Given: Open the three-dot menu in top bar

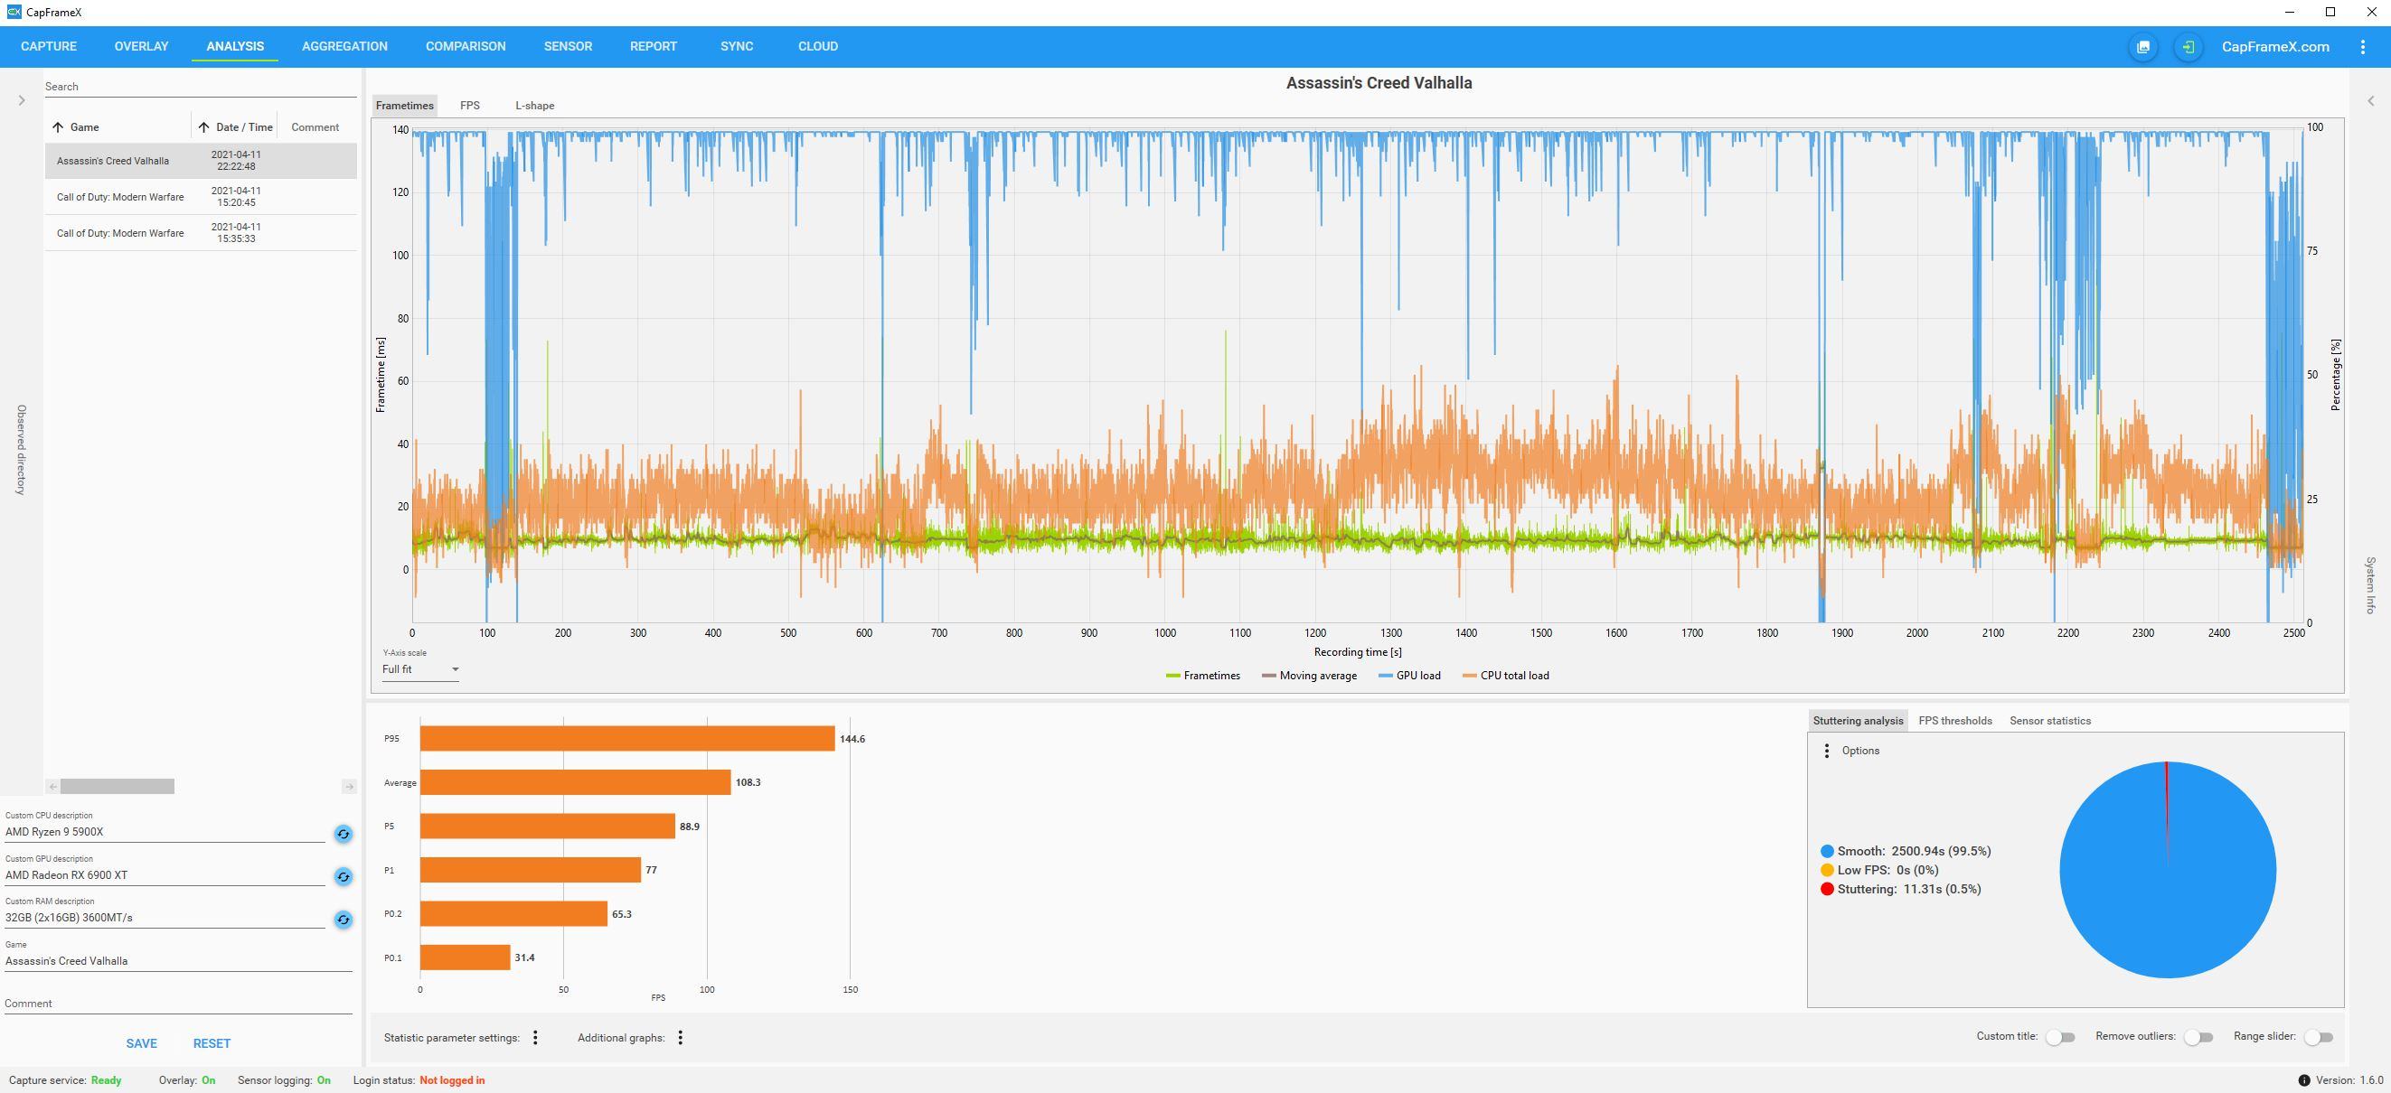Looking at the screenshot, I should (2362, 46).
